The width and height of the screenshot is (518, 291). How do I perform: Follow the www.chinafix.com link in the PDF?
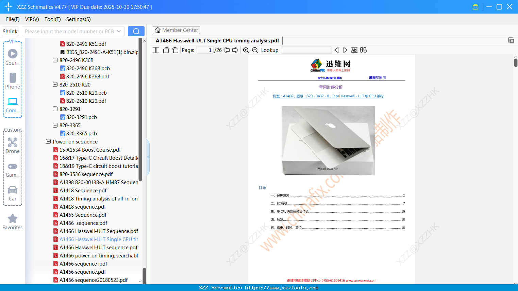[x=330, y=78]
